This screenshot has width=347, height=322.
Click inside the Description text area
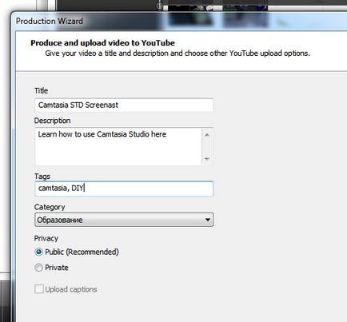(x=118, y=146)
